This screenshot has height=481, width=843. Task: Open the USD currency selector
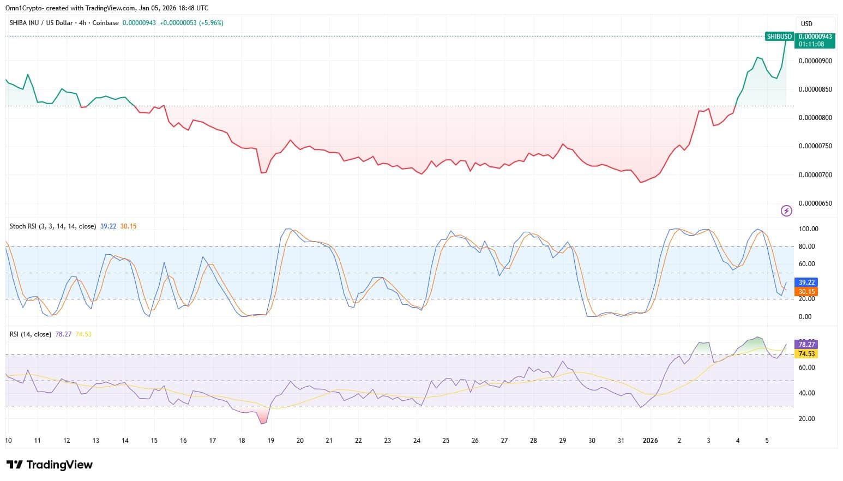click(x=806, y=23)
